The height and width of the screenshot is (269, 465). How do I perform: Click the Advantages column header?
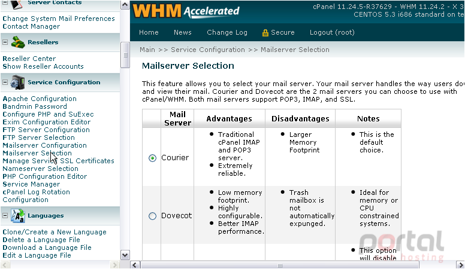pos(230,119)
